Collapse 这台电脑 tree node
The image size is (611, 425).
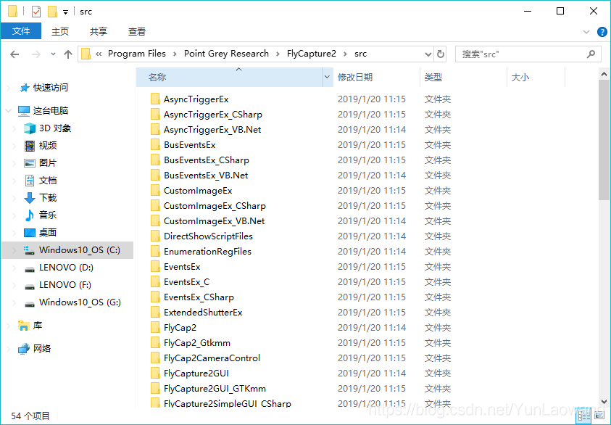tap(8, 111)
